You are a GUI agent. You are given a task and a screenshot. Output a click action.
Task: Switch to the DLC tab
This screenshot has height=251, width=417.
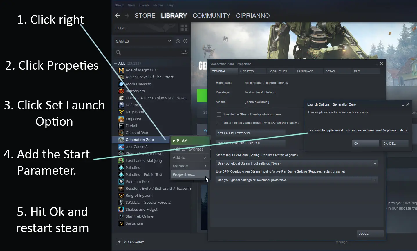pyautogui.click(x=366, y=71)
